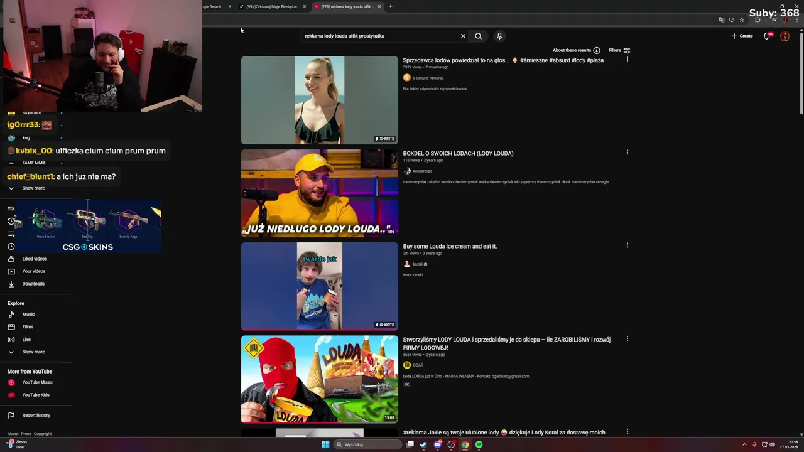This screenshot has height=452, width=804.
Task: Visit the krutki channel
Action: 418,264
